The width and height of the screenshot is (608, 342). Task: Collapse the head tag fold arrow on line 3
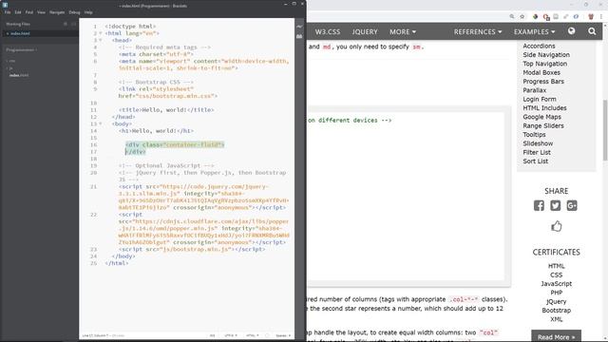101,40
